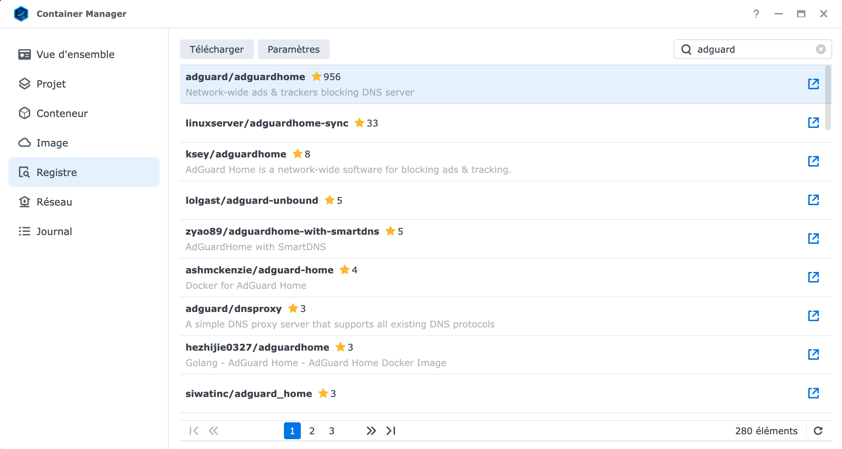The image size is (842, 449).
Task: Open the Image section
Action: [84, 143]
